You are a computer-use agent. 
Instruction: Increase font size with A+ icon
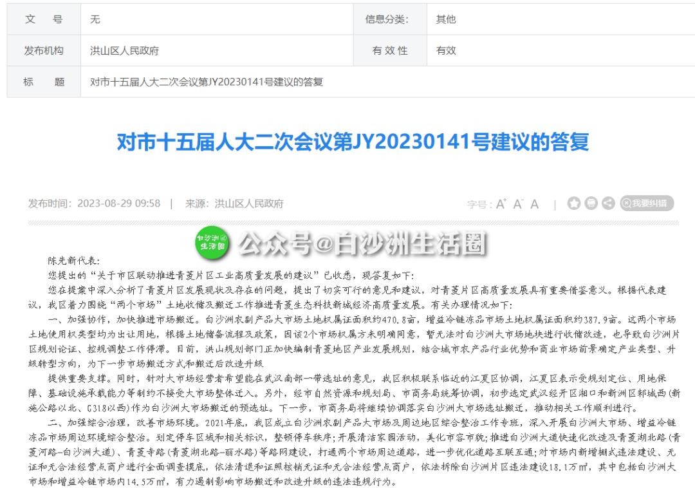(x=501, y=204)
